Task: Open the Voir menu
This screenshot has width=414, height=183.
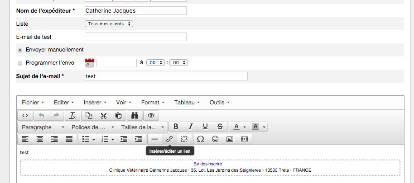Action: [124, 103]
